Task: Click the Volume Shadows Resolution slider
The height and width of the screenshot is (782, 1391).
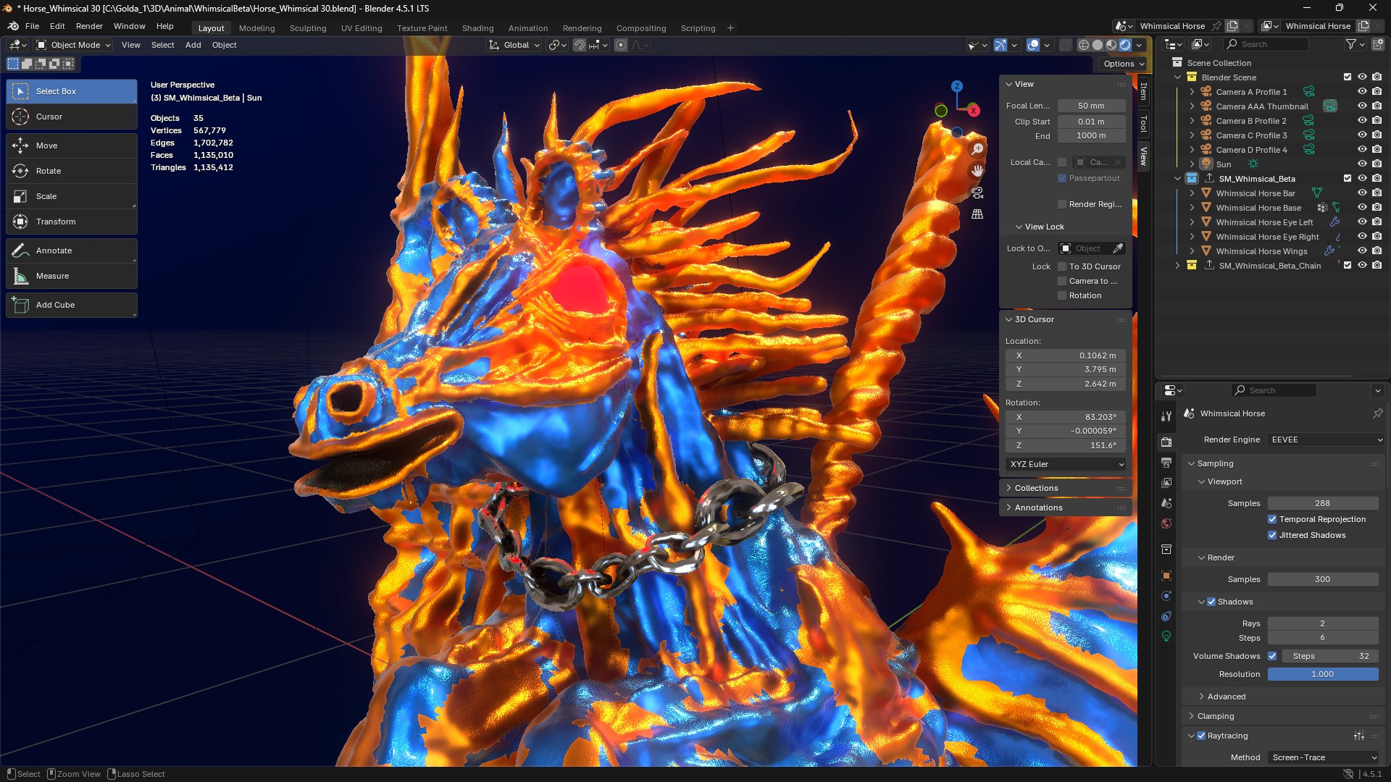Action: coord(1323,674)
